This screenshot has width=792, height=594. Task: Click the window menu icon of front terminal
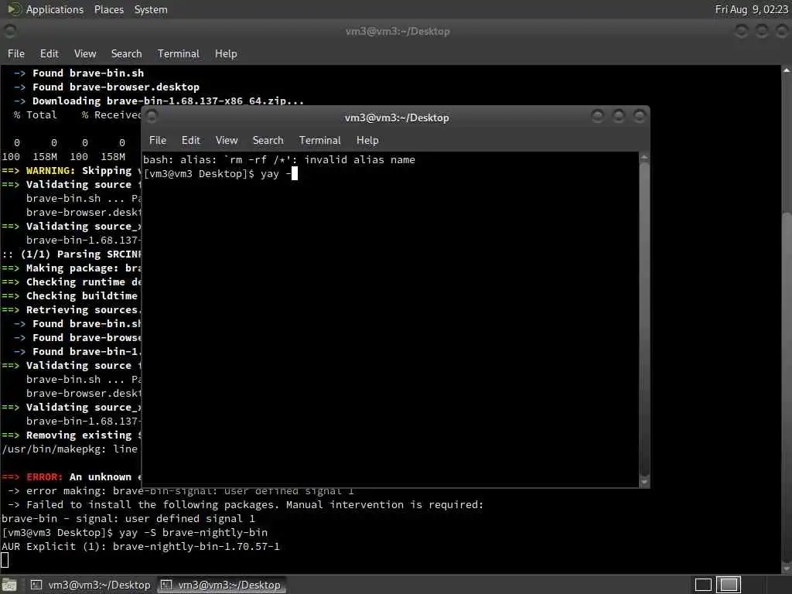(x=152, y=117)
